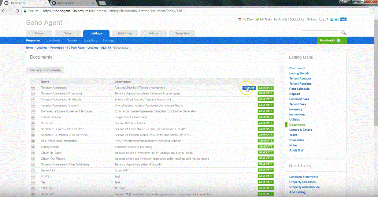Reload the page with the browser refresh button
Image resolution: width=378 pixels, height=197 pixels.
pos(17,11)
